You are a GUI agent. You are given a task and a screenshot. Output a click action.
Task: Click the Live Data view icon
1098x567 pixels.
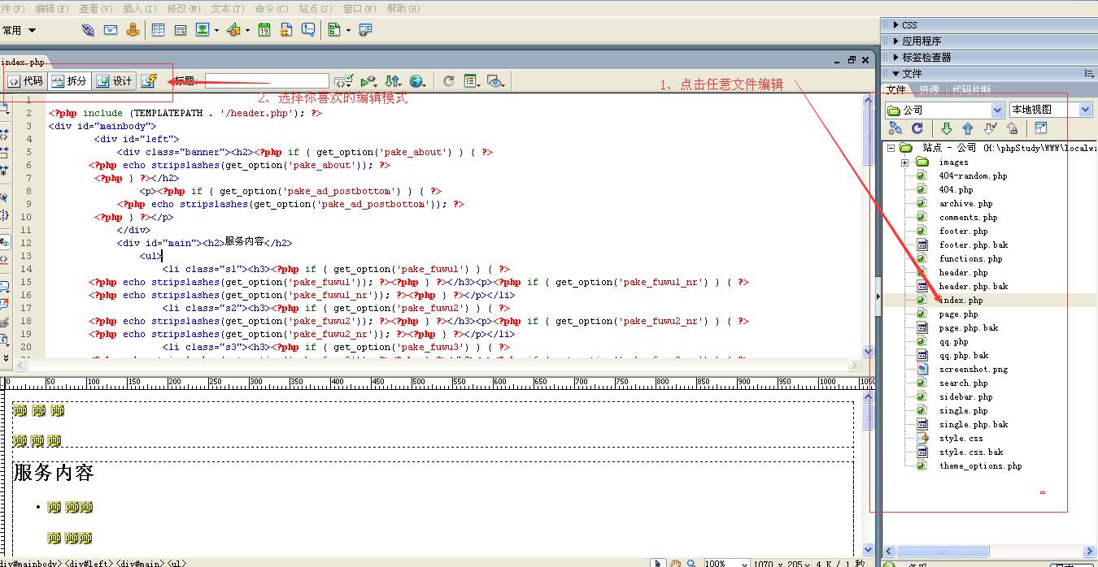click(148, 80)
